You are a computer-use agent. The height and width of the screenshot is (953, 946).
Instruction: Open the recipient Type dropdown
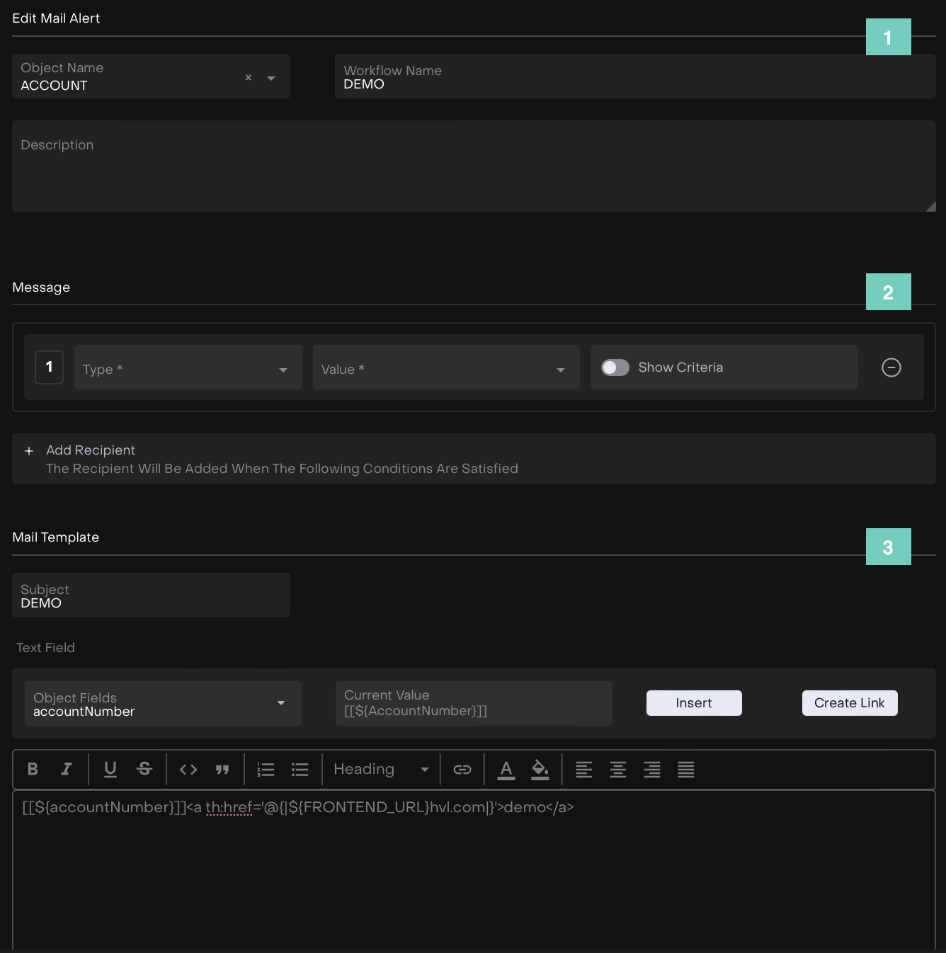coord(188,367)
